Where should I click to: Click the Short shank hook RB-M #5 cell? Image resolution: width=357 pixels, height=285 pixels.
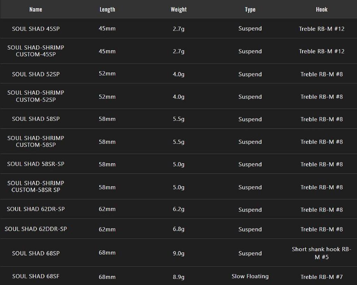[321, 253]
